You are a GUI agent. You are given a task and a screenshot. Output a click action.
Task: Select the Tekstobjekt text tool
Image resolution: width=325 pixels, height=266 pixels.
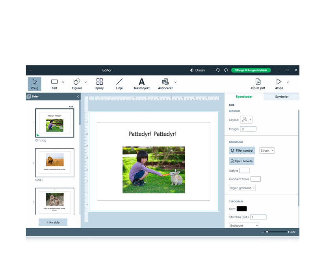141,84
